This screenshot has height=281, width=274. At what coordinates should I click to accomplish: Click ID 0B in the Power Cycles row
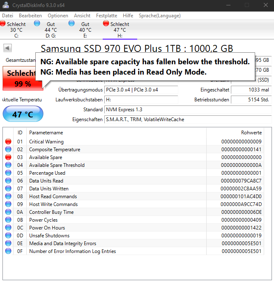tap(20, 220)
